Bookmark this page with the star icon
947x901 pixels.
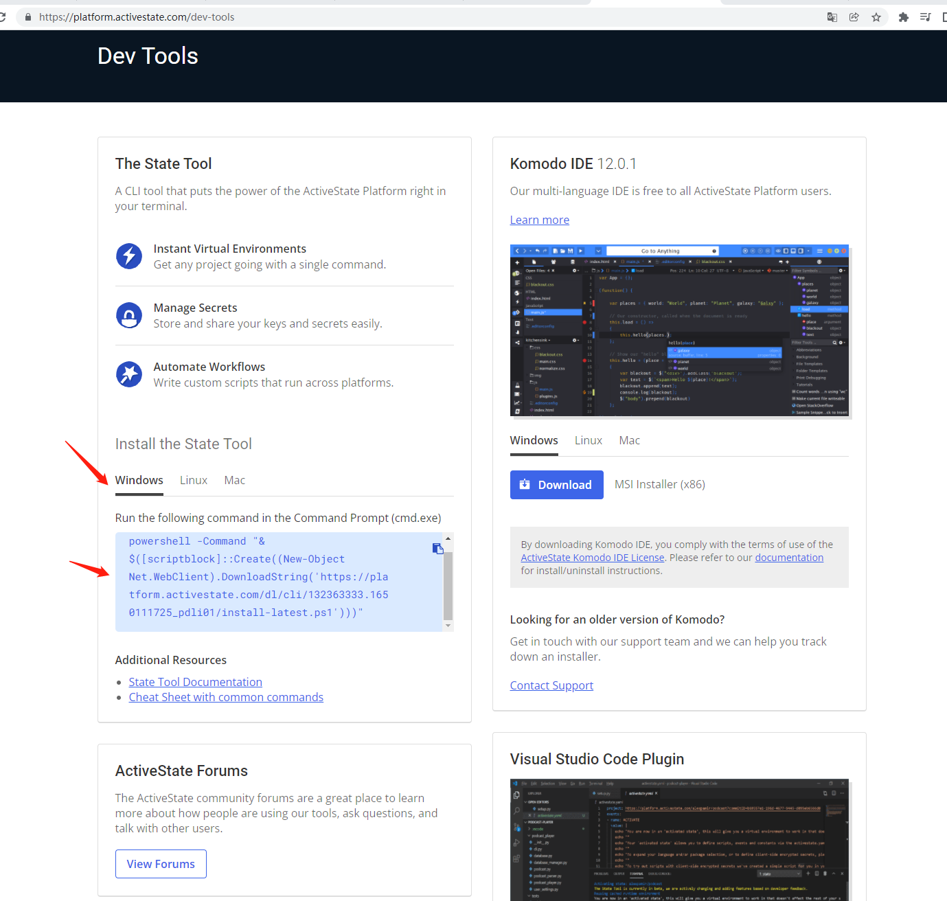(x=876, y=17)
